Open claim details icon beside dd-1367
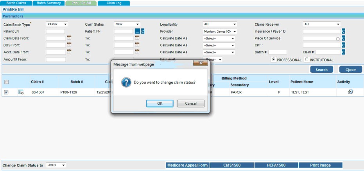Image resolution: width=364 pixels, height=171 pixels. coord(21,92)
